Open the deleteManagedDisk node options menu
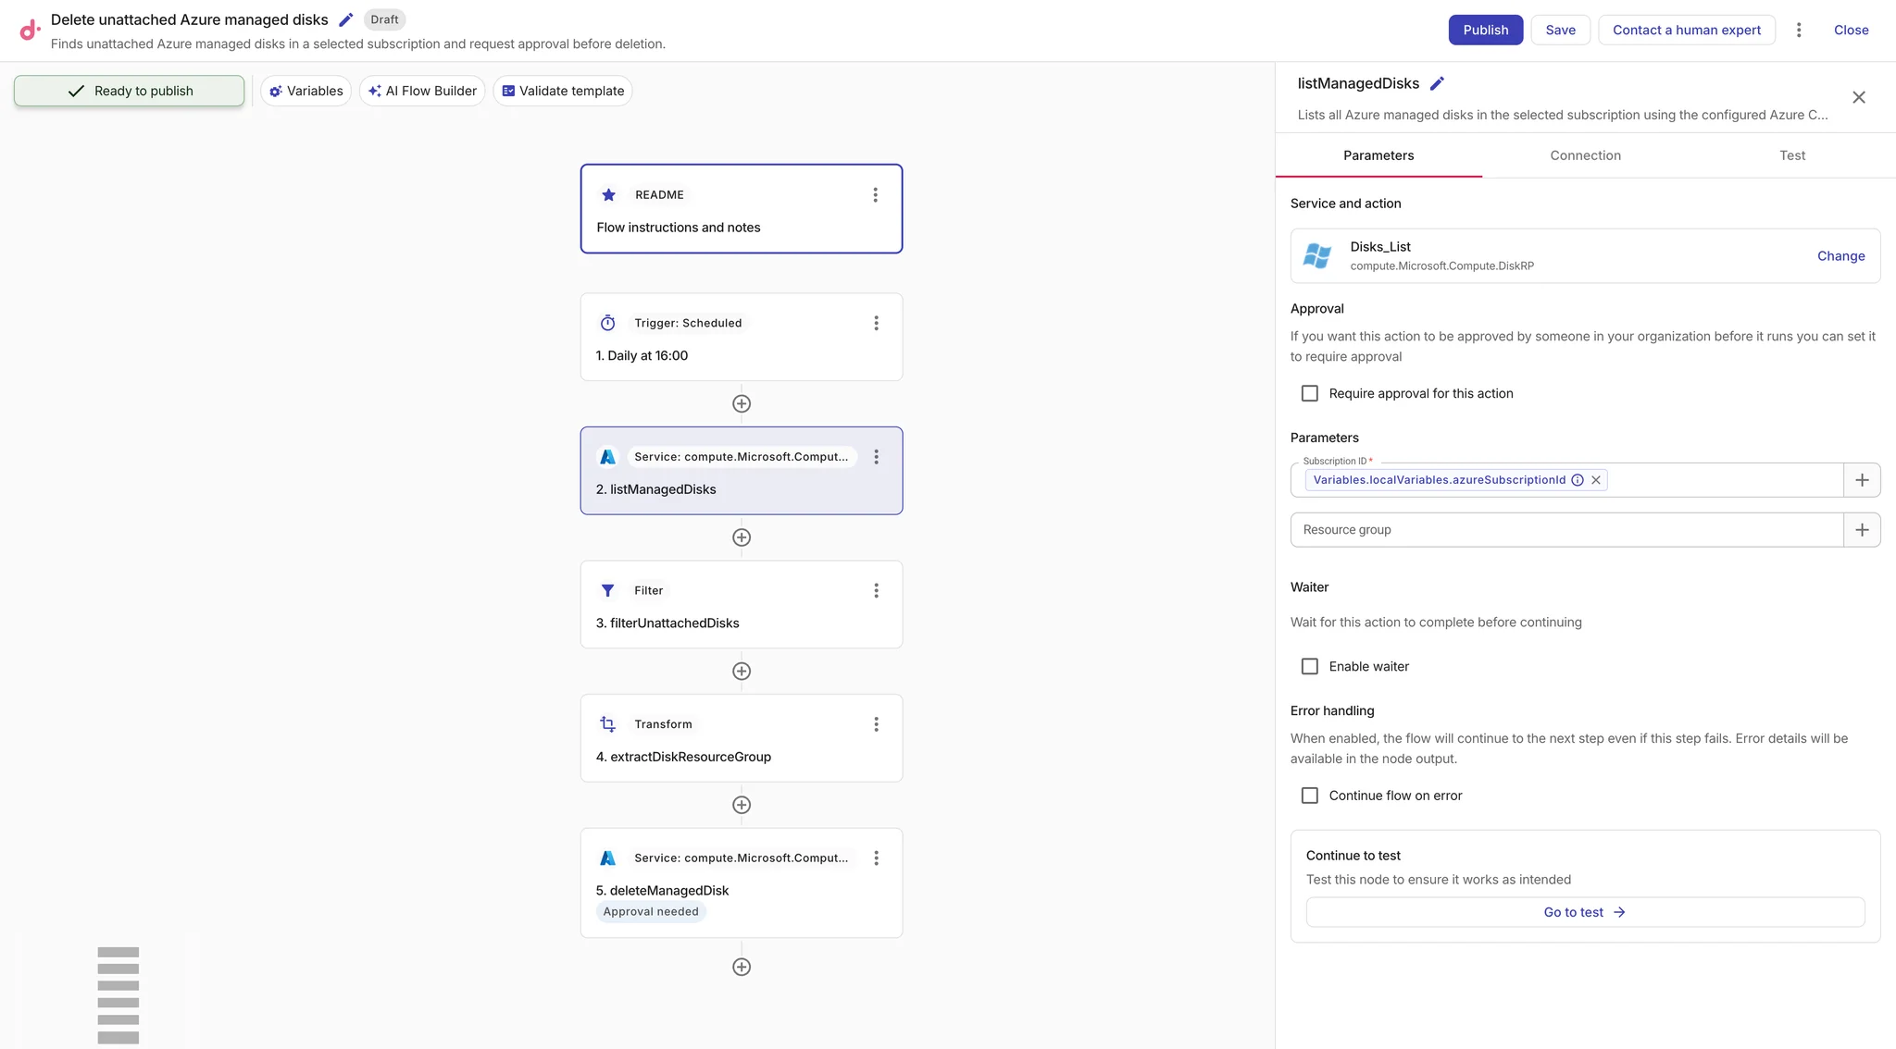Viewport: 1896px width, 1049px height. 876,858
